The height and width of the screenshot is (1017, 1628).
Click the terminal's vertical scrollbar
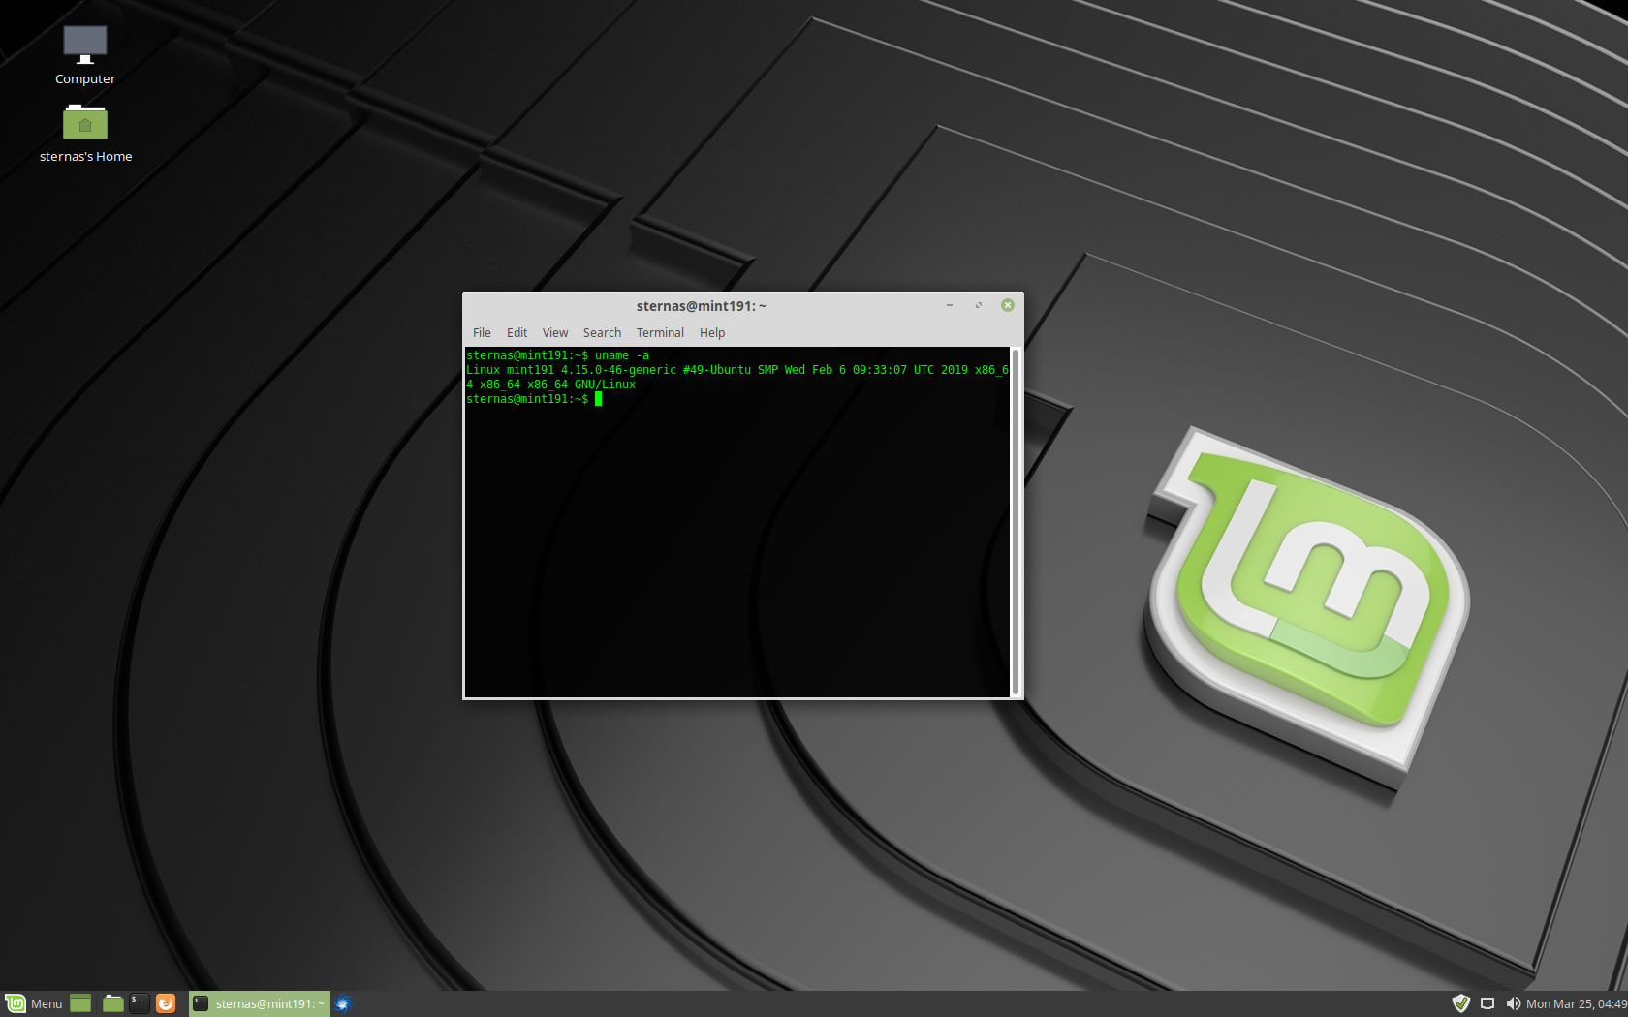1016,521
